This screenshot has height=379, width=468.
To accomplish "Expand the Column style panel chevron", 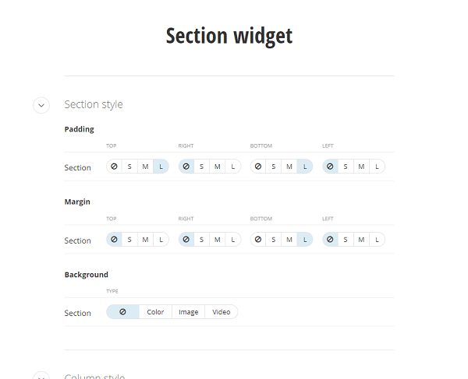I will 41,376.
